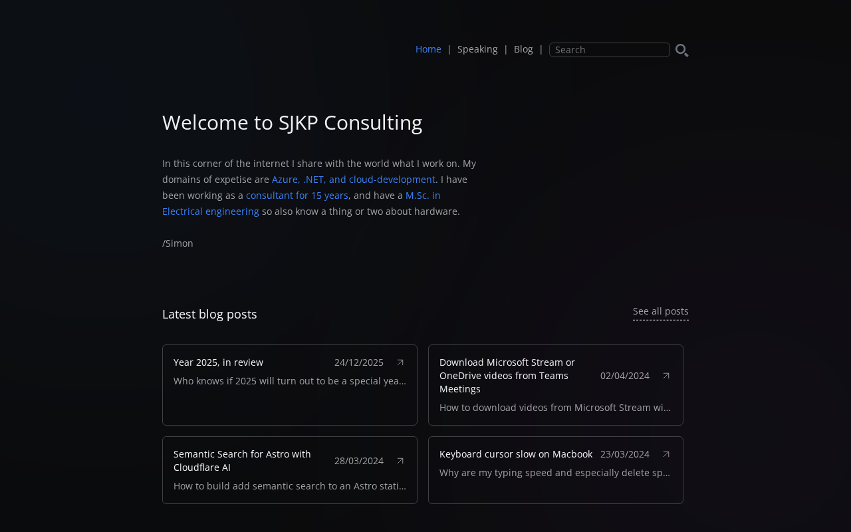Click the arrow icon on Year 2025 card
This screenshot has height=532, width=851.
pyautogui.click(x=400, y=362)
